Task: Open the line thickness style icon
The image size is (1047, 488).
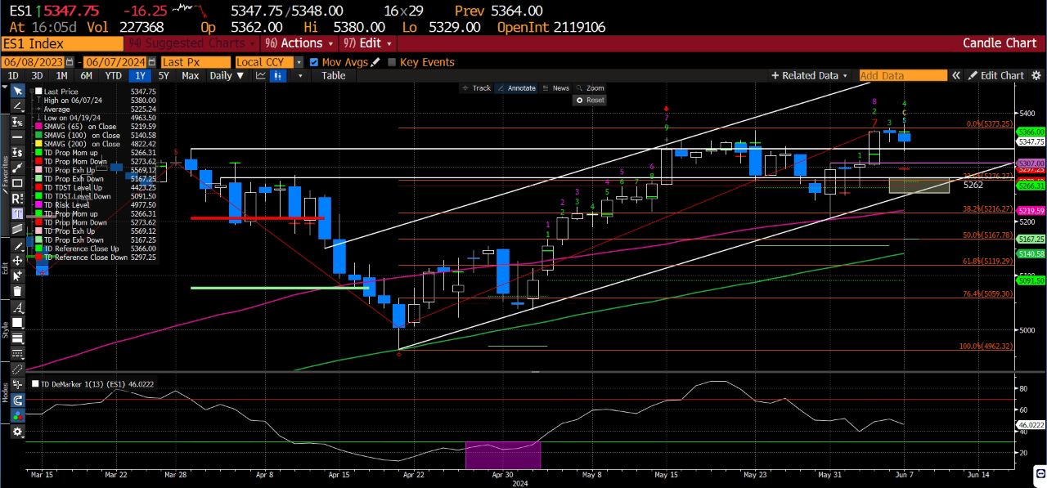Action: (18, 338)
